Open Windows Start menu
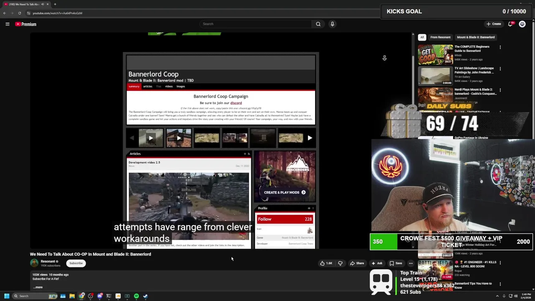The width and height of the screenshot is (535, 301). tap(7, 296)
